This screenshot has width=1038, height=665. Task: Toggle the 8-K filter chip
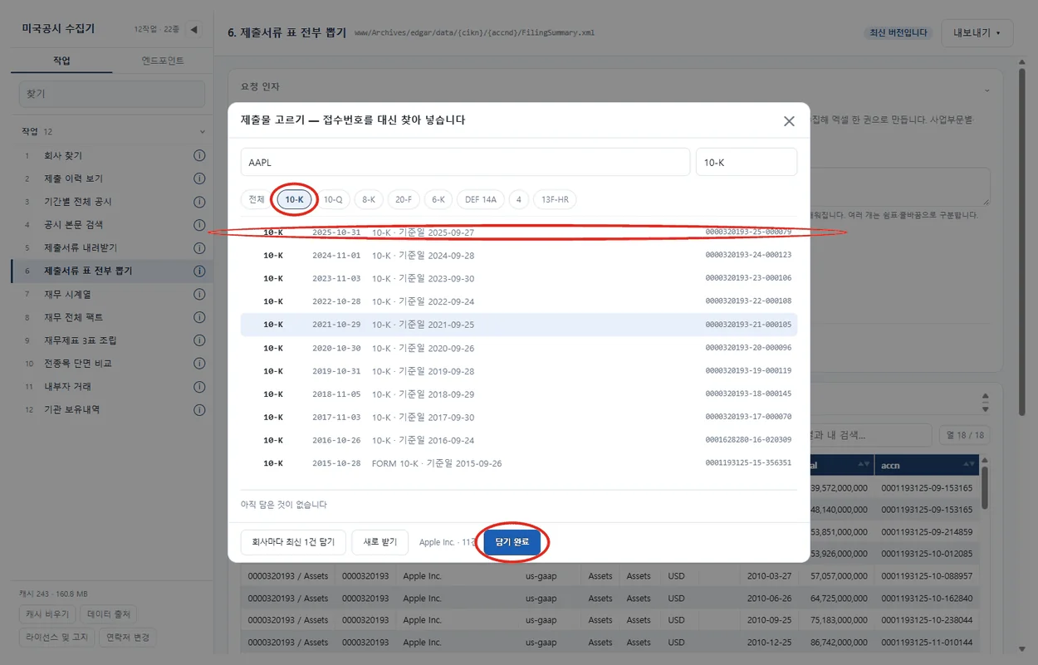(369, 199)
